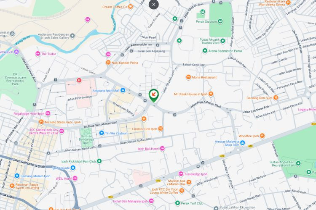Open Mr Steak House at Ipoh pin
316x210 pixels.
pos(211,94)
